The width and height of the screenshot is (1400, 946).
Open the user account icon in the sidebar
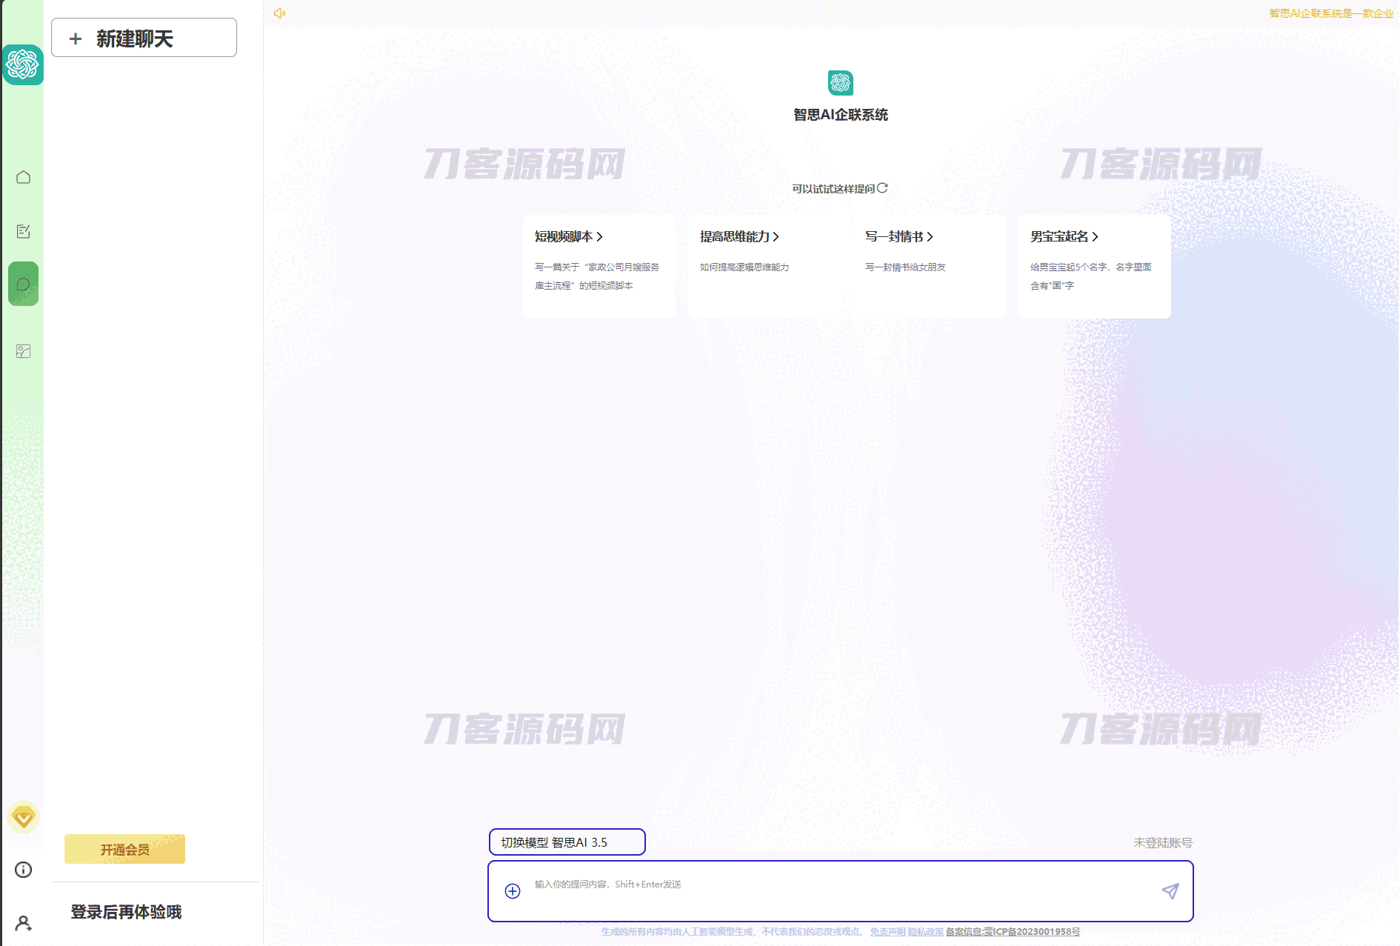pyautogui.click(x=23, y=923)
